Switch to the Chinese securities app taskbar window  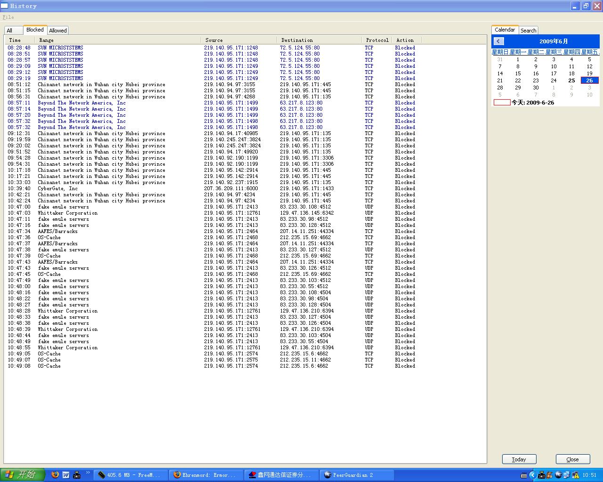coord(282,475)
